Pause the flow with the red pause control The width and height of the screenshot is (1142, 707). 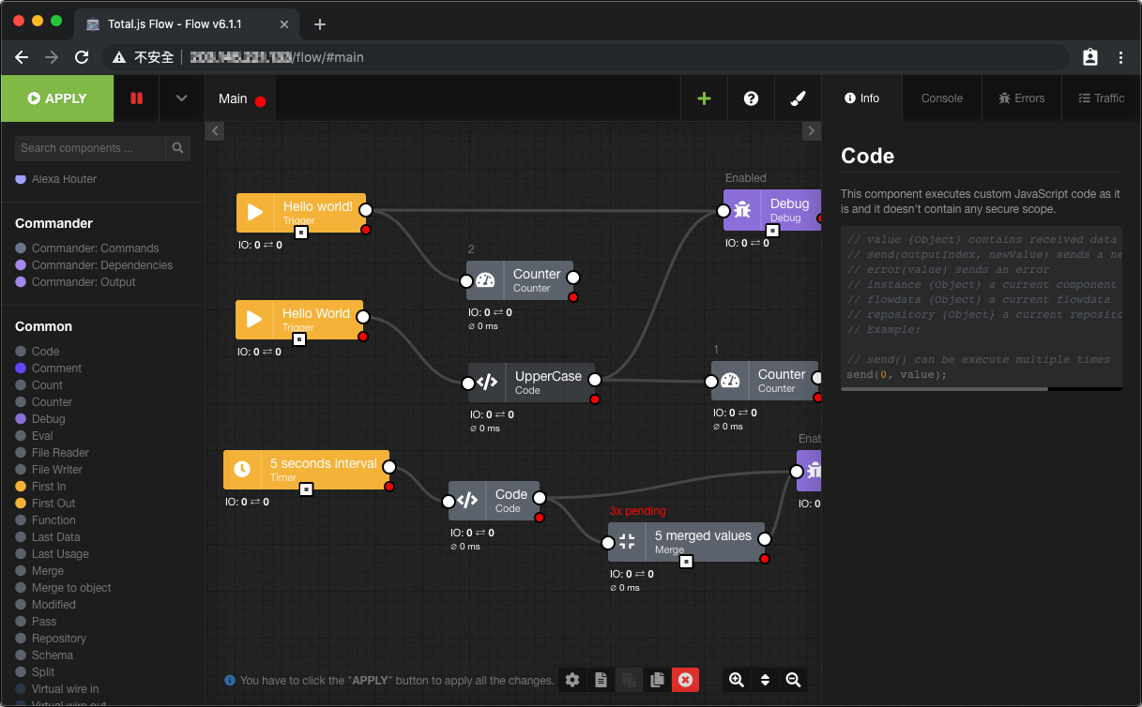pos(135,98)
